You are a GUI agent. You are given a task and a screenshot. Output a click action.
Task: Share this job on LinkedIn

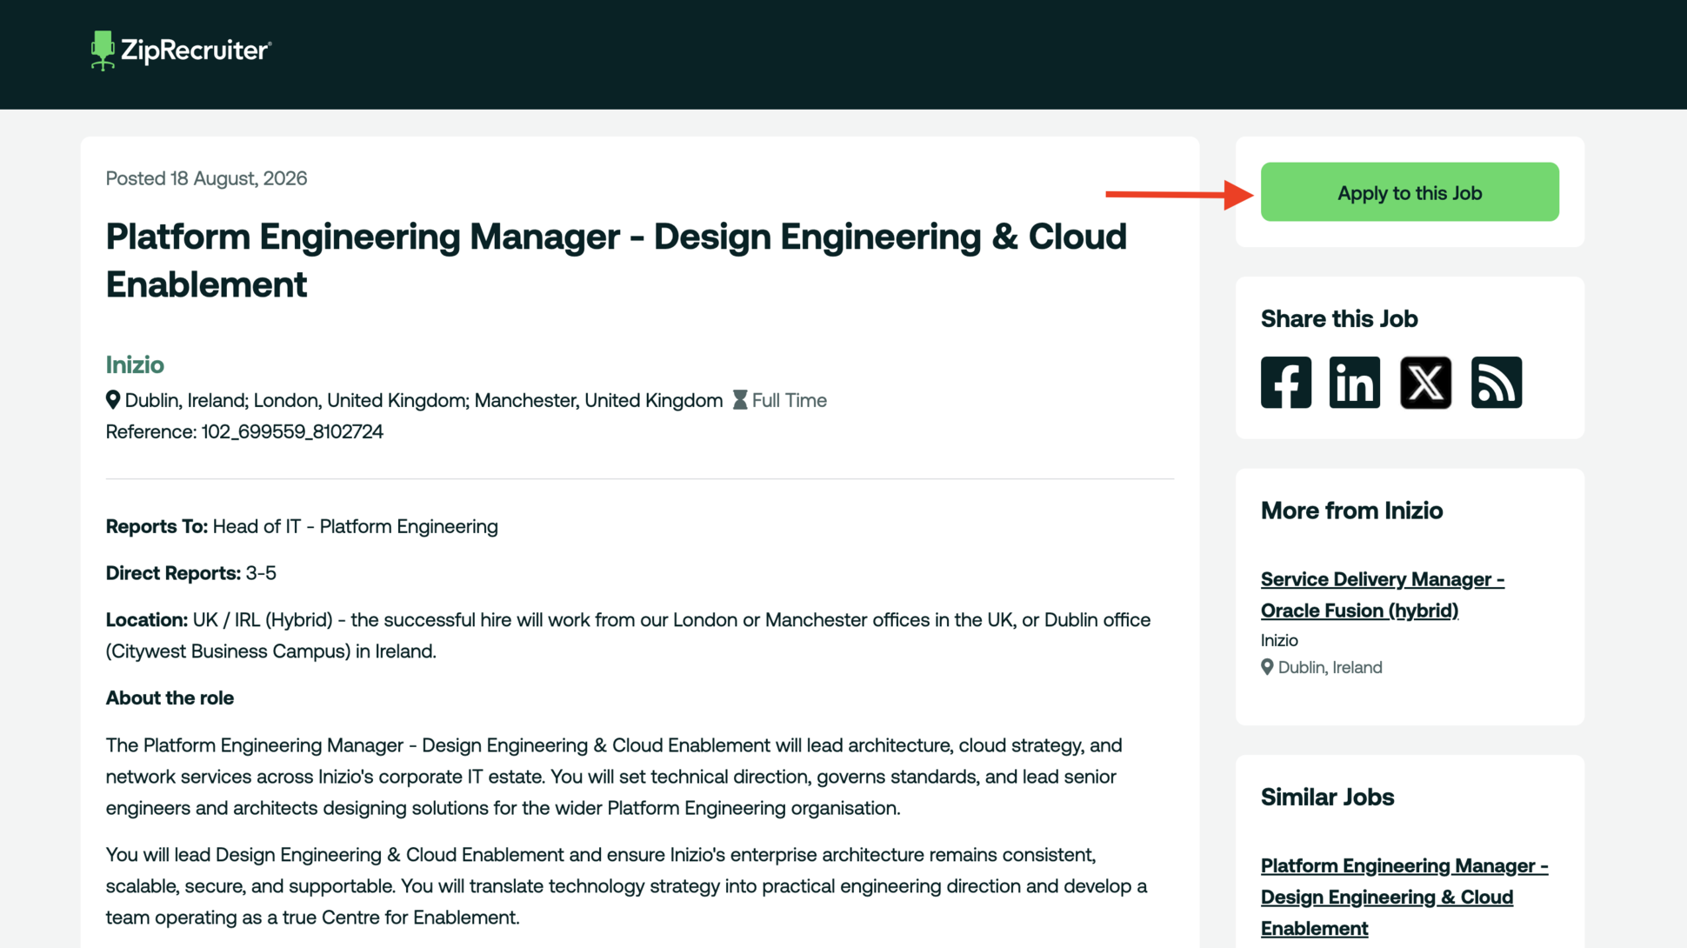click(x=1355, y=383)
